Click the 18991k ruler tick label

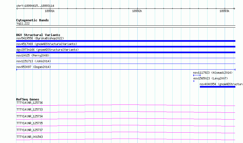pos(50,11)
